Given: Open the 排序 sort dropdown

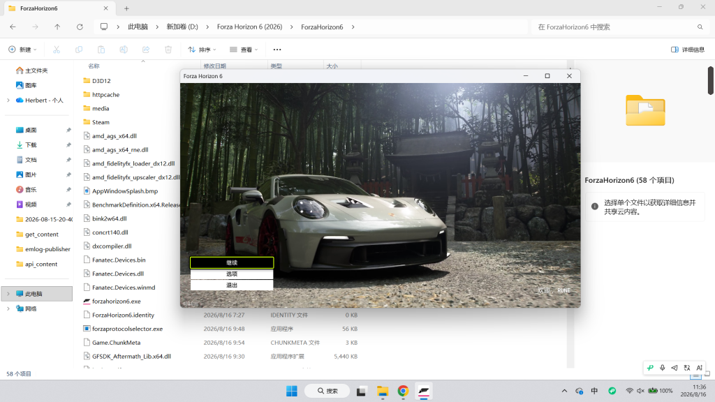Looking at the screenshot, I should 202,50.
